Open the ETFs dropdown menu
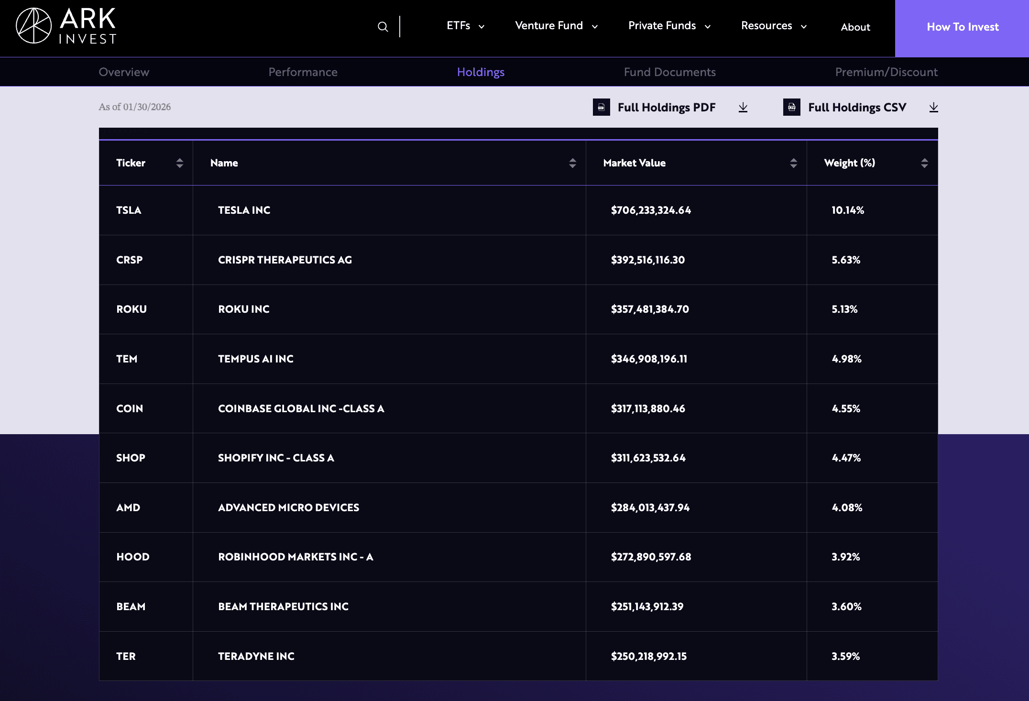1029x701 pixels. point(465,26)
